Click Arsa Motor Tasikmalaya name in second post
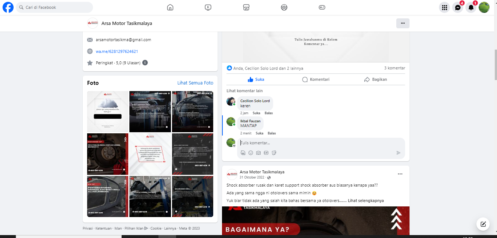The height and width of the screenshot is (238, 497). coord(262,172)
